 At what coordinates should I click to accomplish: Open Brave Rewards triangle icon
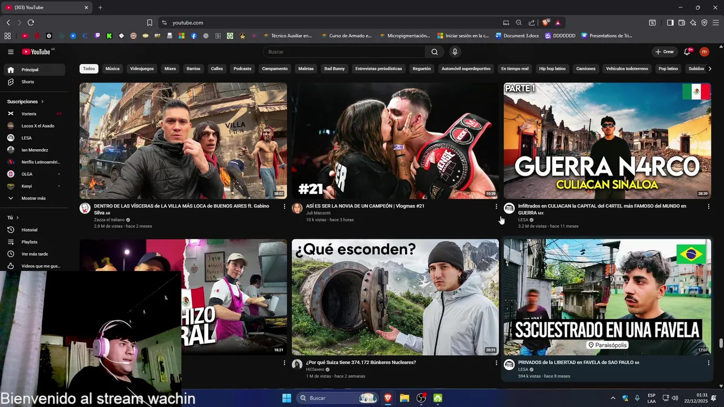(558, 23)
